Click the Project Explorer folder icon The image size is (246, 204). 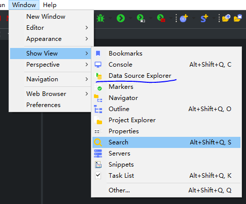98,120
